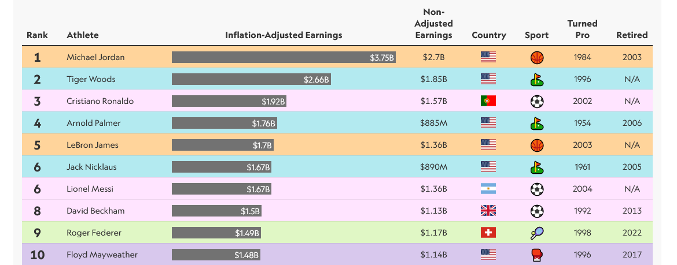The image size is (677, 265).
Task: Click the United Kingdom flag for David Beckham
Action: pos(488,211)
